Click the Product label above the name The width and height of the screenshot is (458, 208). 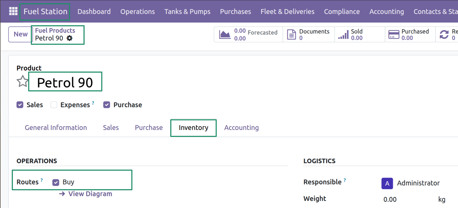[29, 68]
